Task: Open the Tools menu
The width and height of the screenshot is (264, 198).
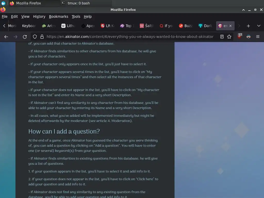Action: click(76, 16)
